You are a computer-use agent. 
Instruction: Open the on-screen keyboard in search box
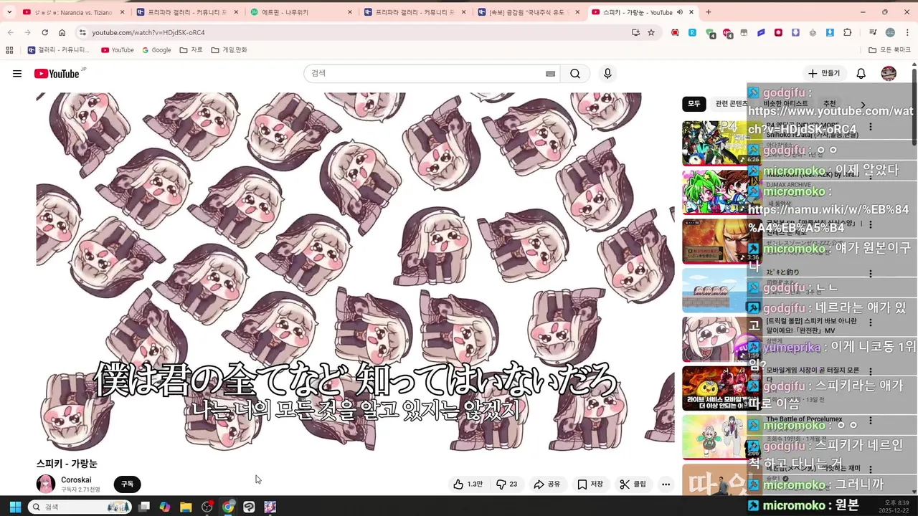[x=551, y=74]
